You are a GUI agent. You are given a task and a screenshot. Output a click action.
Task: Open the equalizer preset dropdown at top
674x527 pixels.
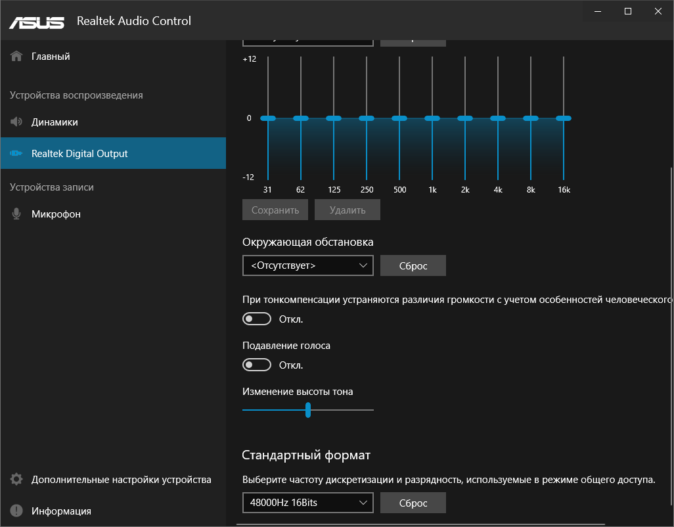pos(307,41)
